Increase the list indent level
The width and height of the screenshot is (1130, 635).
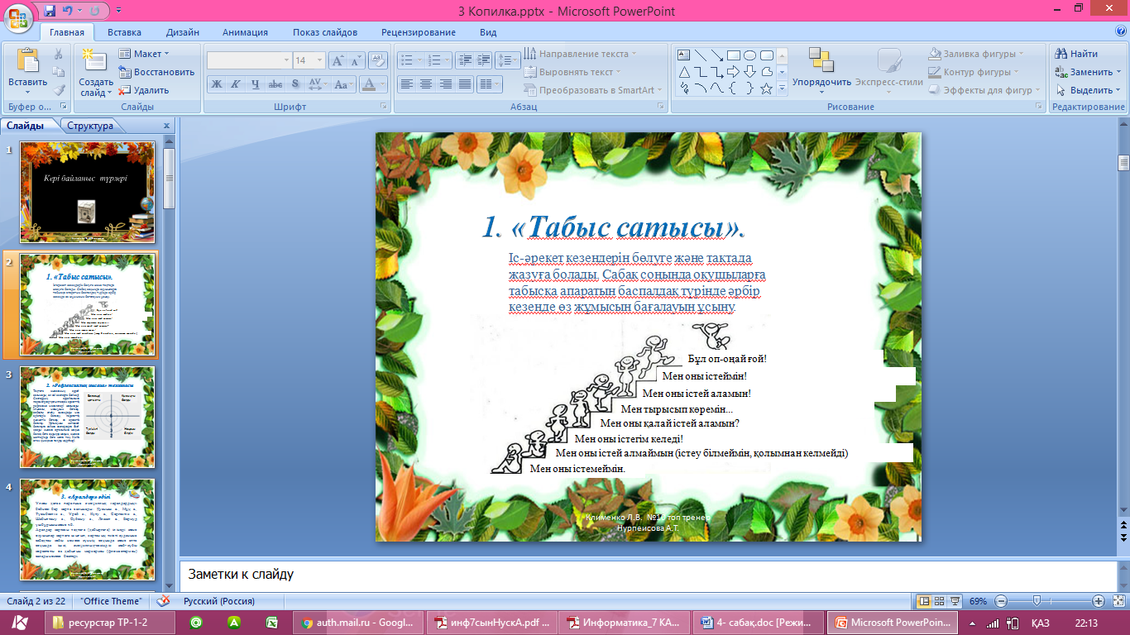[x=482, y=60]
